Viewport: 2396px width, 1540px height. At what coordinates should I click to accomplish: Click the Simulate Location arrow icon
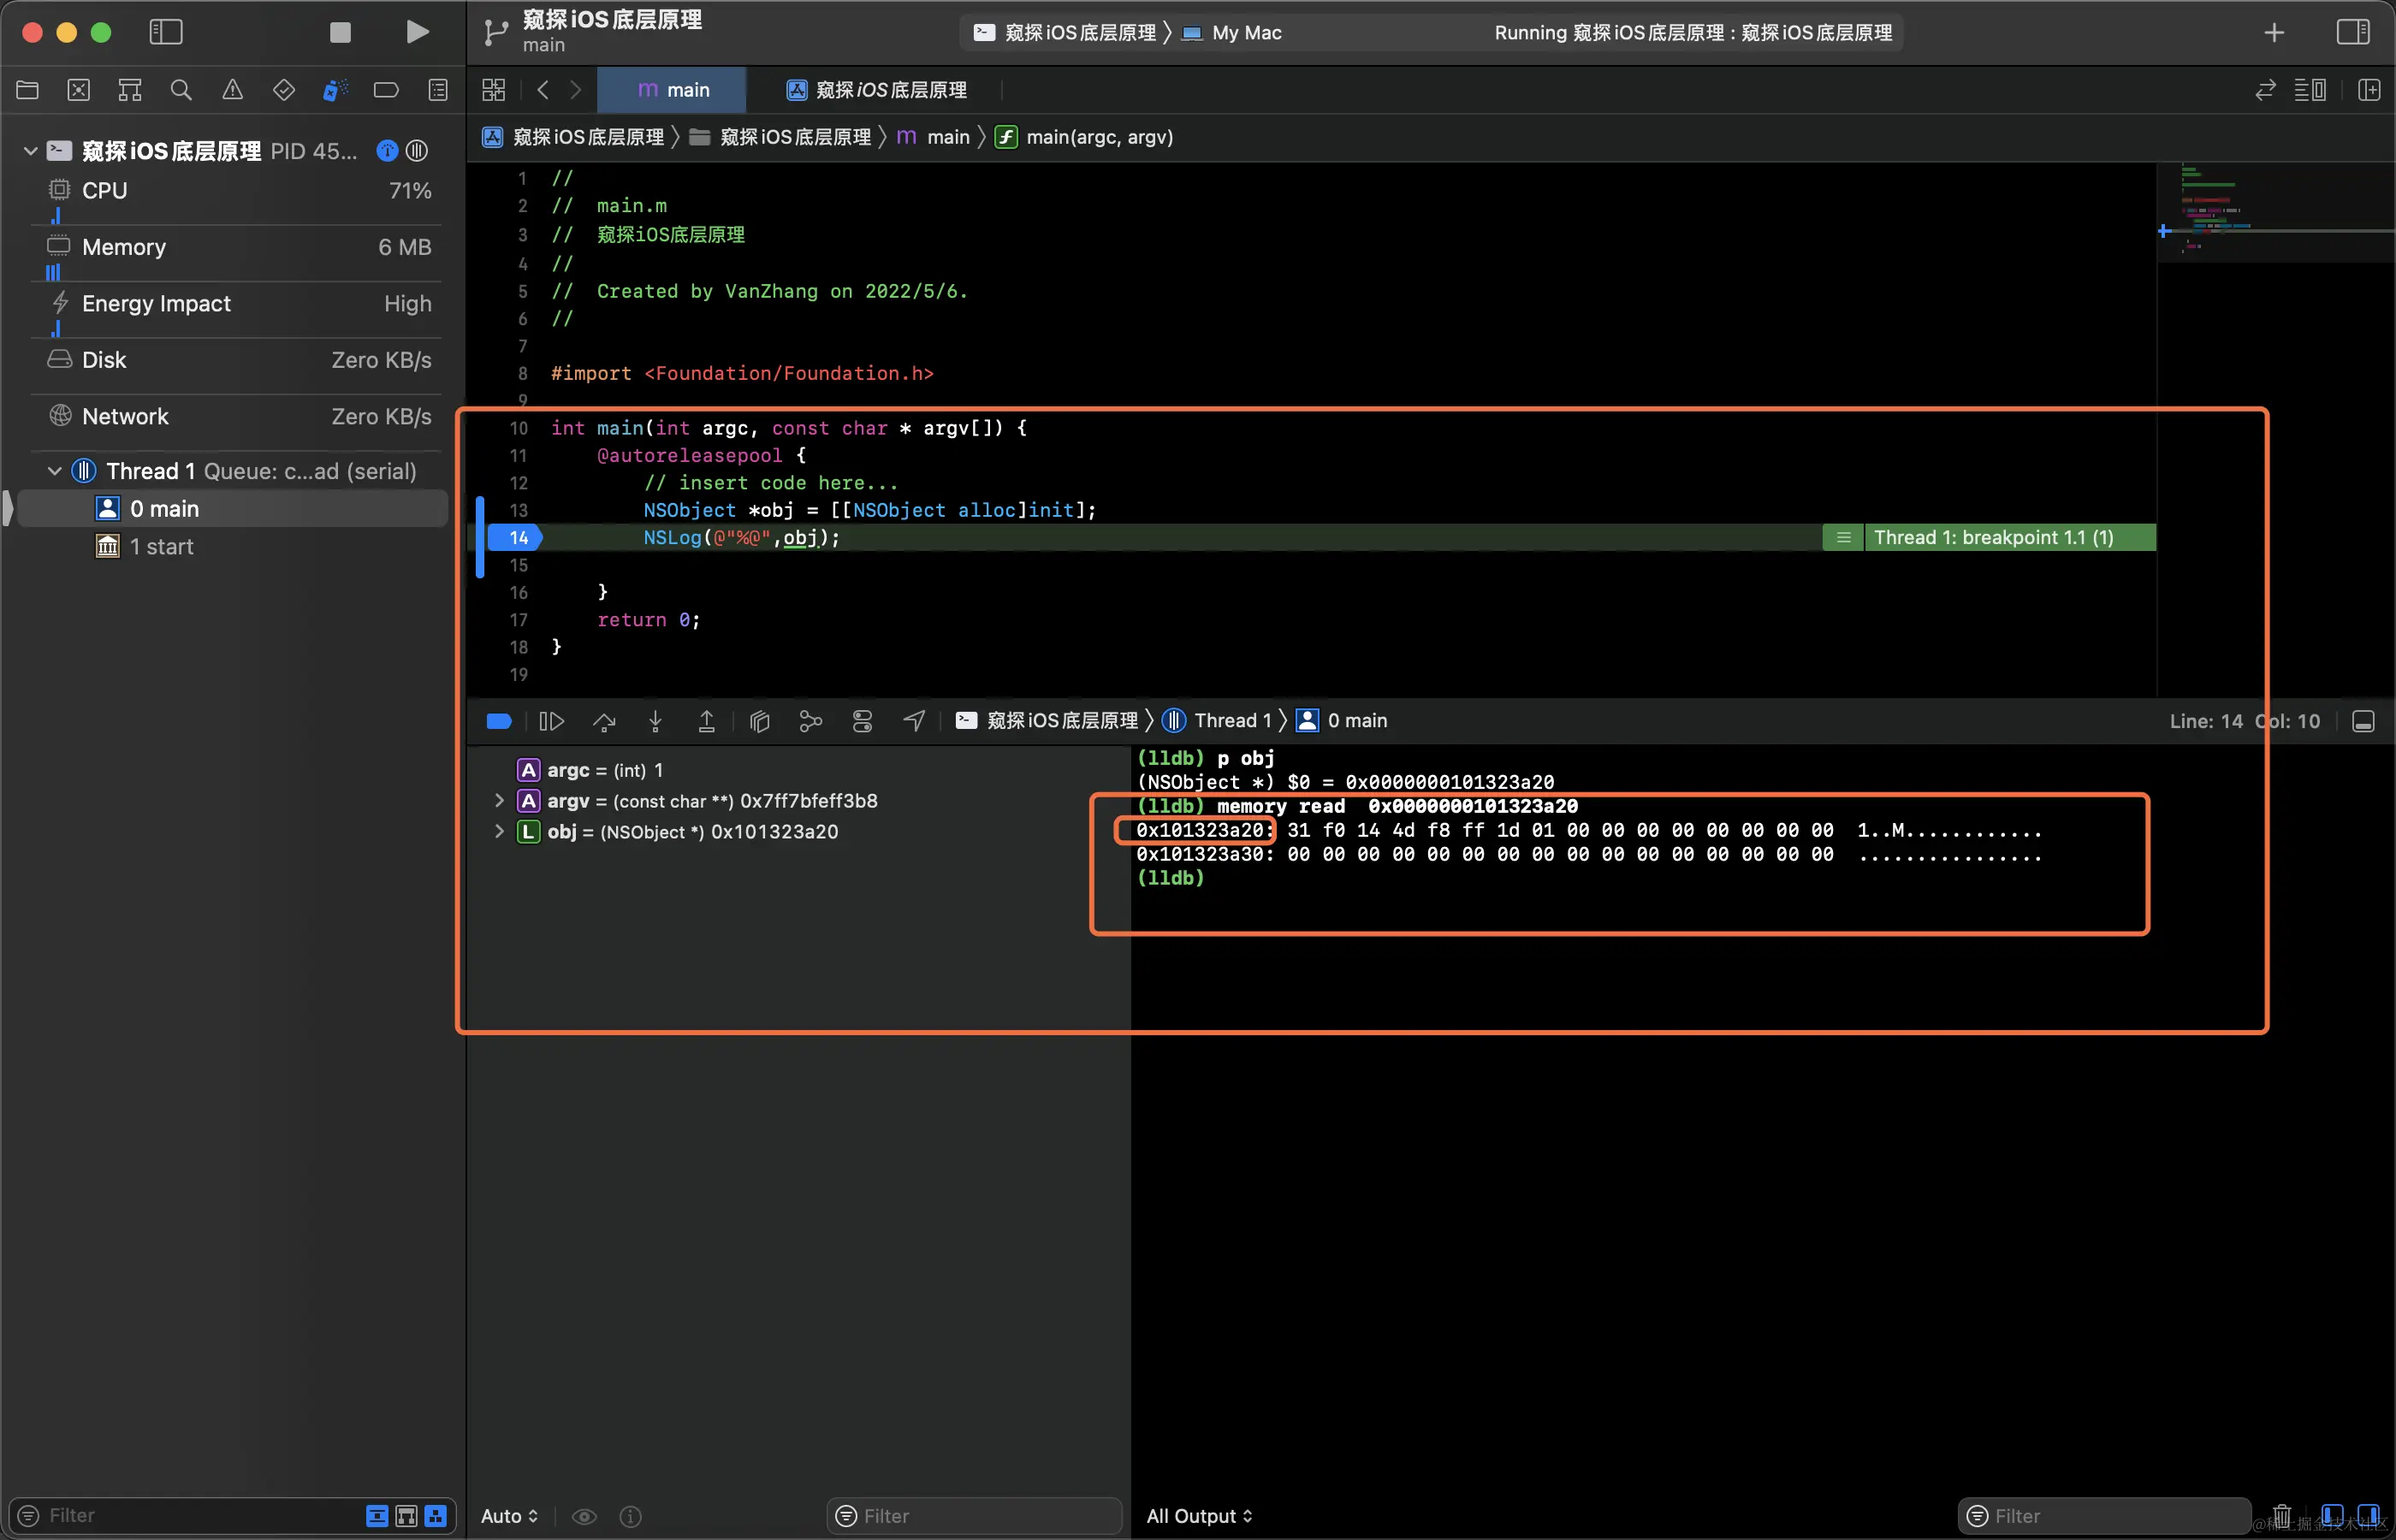[x=914, y=721]
